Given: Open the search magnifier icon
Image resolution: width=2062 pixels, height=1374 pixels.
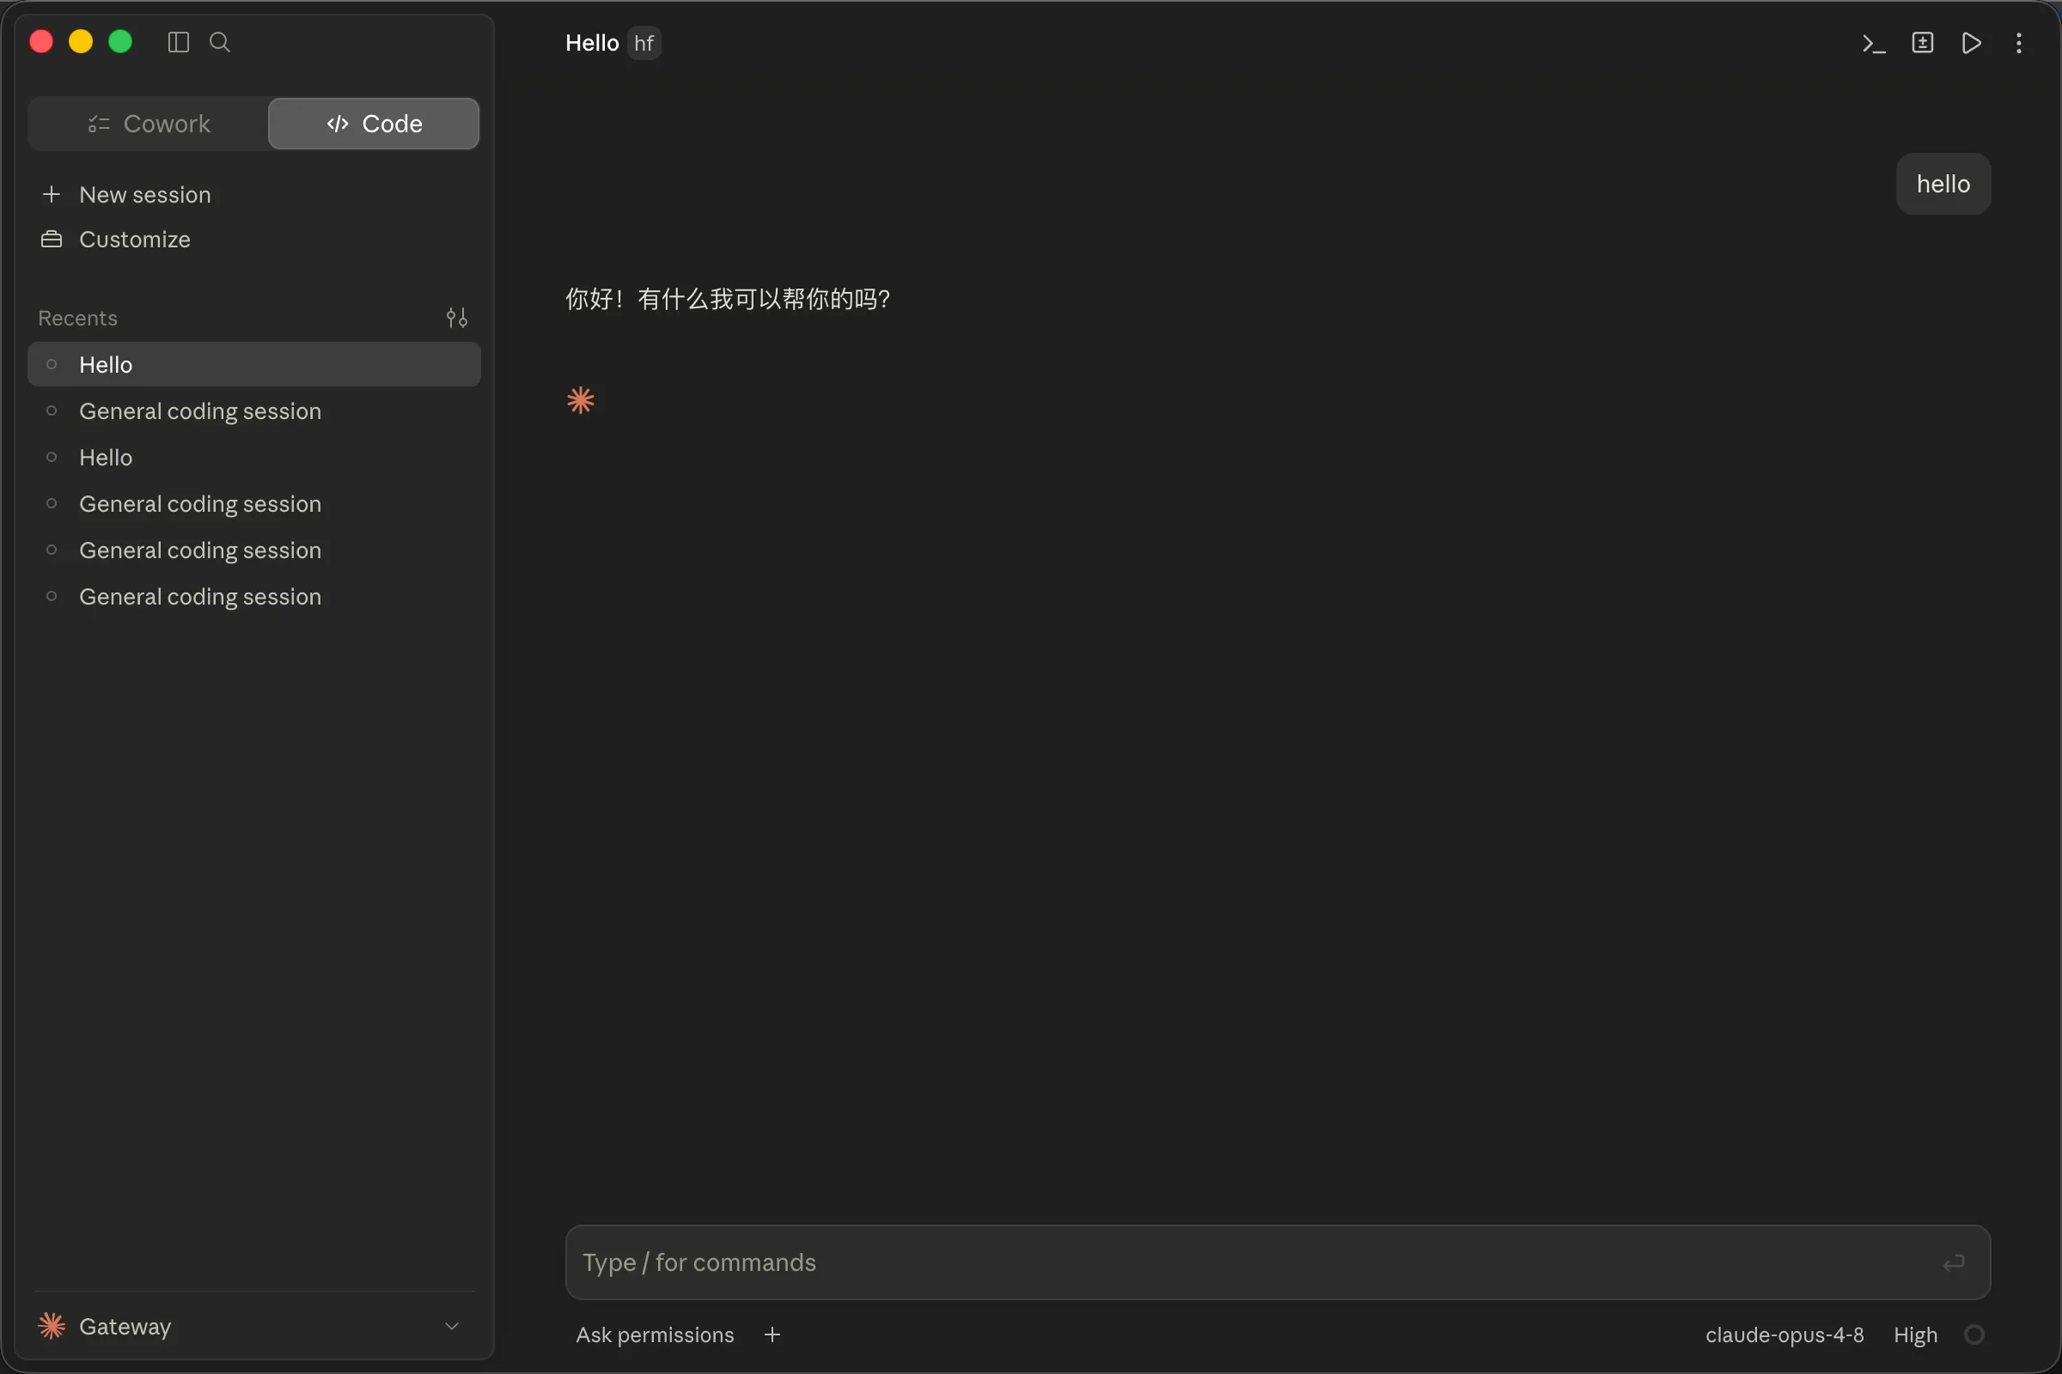Looking at the screenshot, I should 220,42.
